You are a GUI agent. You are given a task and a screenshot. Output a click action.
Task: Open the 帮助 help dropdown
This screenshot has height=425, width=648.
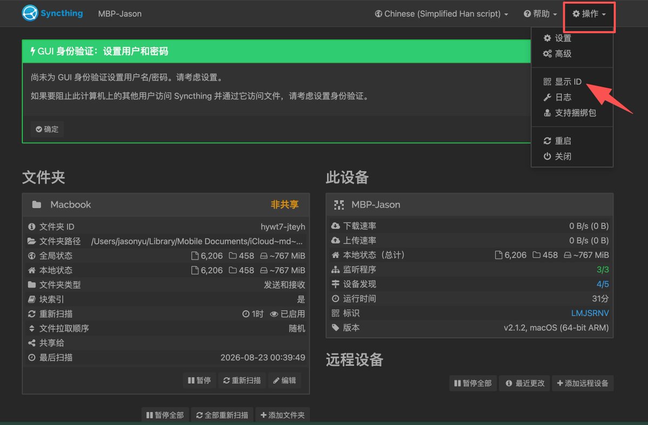click(541, 14)
